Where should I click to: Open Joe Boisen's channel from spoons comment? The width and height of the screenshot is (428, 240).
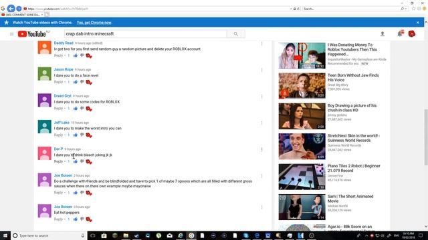coord(63,175)
